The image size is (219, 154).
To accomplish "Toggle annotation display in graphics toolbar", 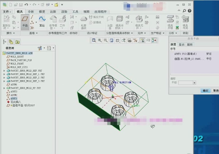I will click(142, 41).
